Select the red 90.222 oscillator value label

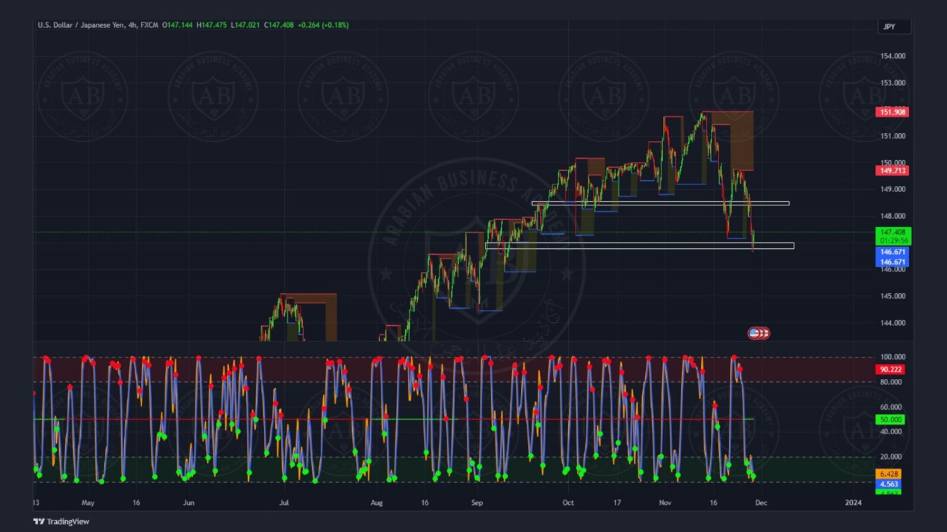[890, 369]
